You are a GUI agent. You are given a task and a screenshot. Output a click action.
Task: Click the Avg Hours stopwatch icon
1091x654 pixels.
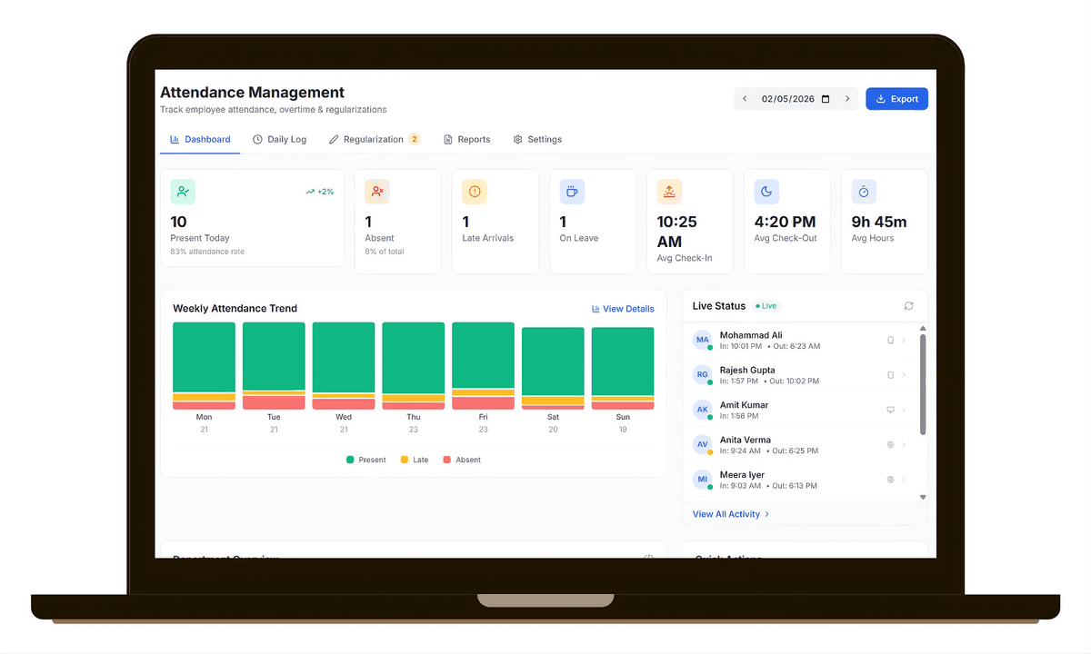(863, 192)
